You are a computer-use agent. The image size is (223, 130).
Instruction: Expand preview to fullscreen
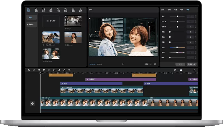click(x=155, y=64)
